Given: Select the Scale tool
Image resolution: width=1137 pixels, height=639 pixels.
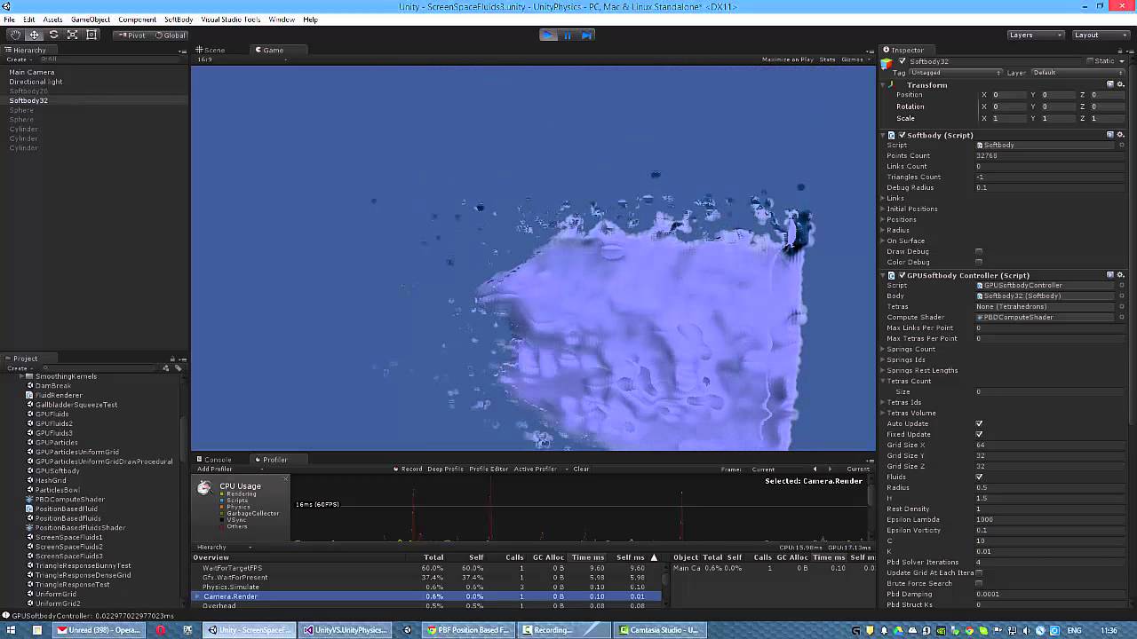Looking at the screenshot, I should pos(74,34).
